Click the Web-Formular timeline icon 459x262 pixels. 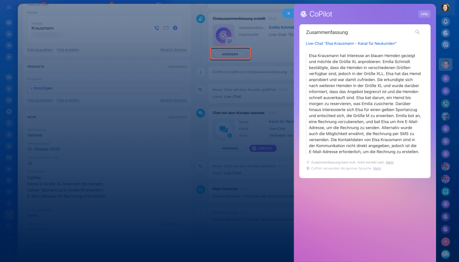(x=201, y=189)
